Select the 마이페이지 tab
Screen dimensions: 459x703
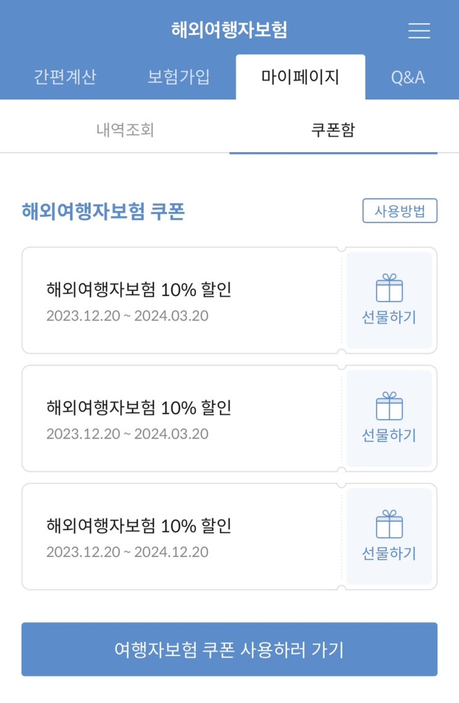pyautogui.click(x=300, y=77)
